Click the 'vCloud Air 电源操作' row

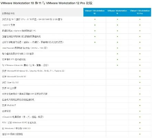pos(76,117)
